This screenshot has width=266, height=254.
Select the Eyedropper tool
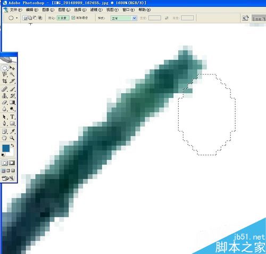point(12,132)
